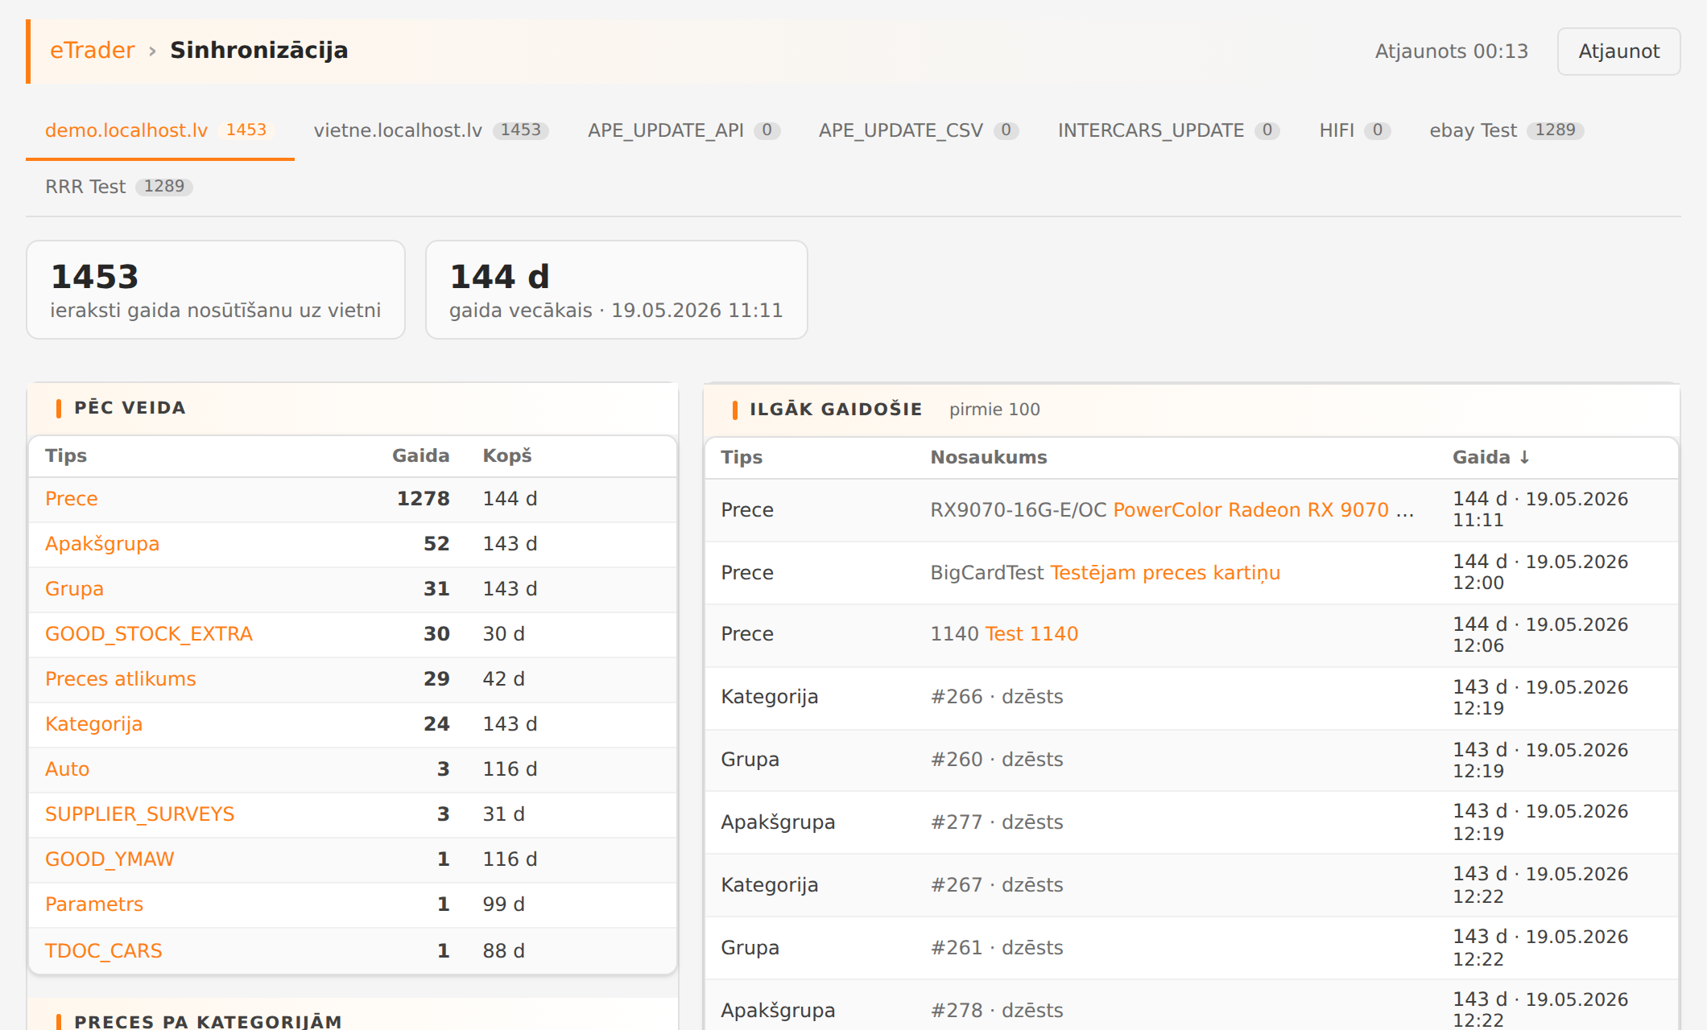
Task: Click the #267 · dzēsts entry
Action: coord(997,885)
